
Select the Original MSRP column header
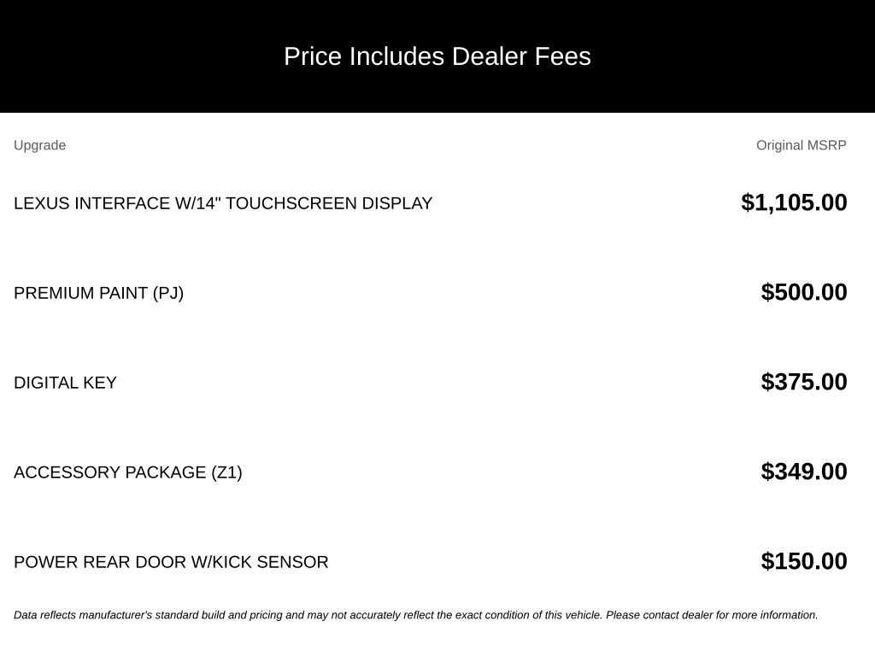(802, 145)
